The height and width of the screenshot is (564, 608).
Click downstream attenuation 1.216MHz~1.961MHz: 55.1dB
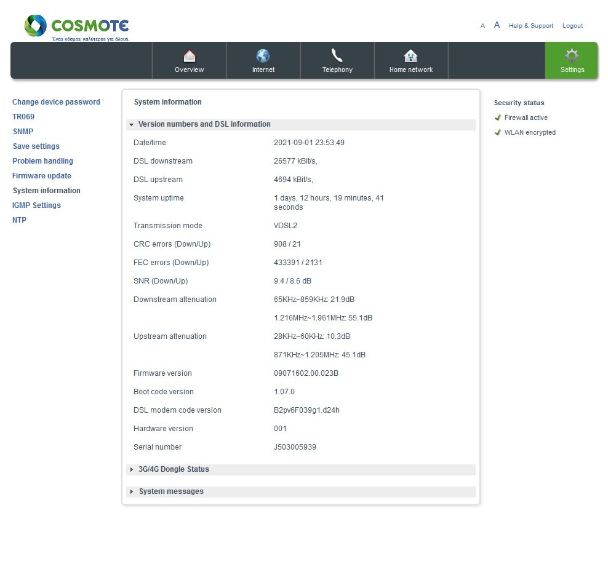323,318
